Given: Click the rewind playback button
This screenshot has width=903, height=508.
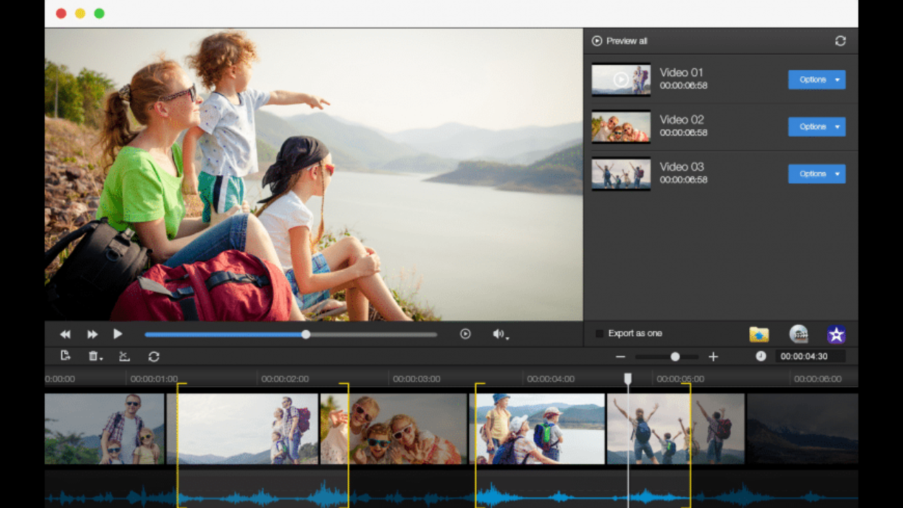Looking at the screenshot, I should pyautogui.click(x=65, y=334).
